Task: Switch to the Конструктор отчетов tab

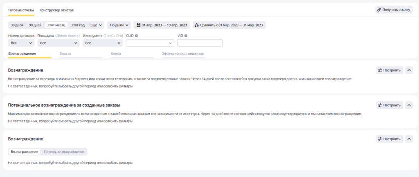Action: tap(56, 10)
